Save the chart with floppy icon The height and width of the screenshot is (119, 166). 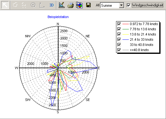[88, 5]
